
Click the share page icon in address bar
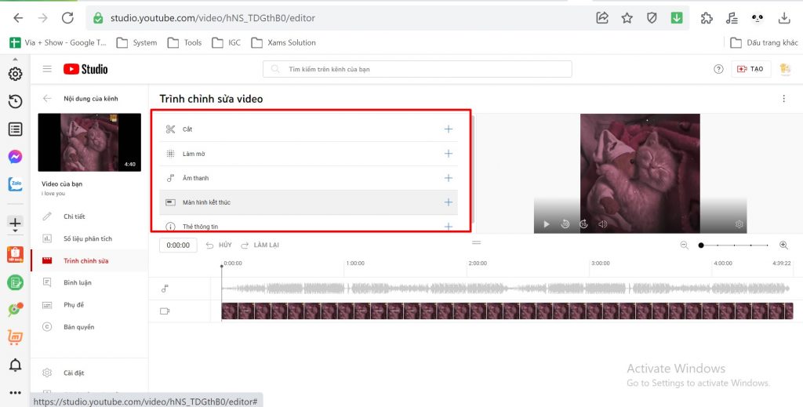pos(602,18)
